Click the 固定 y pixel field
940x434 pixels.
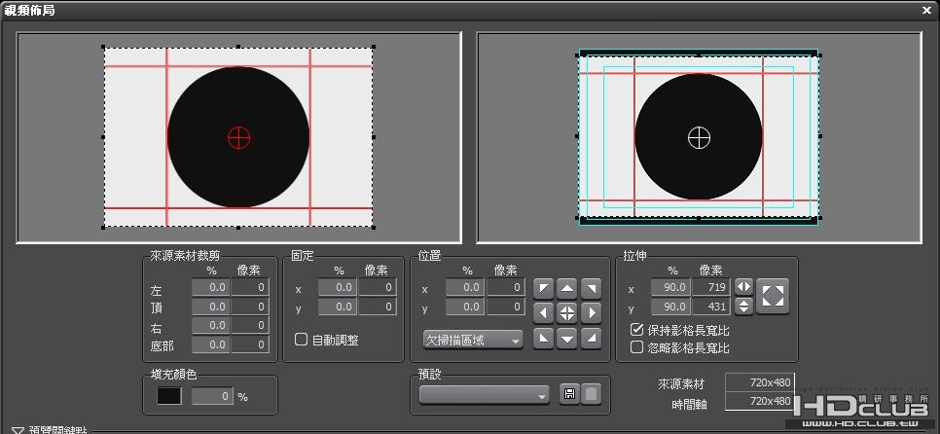(378, 307)
